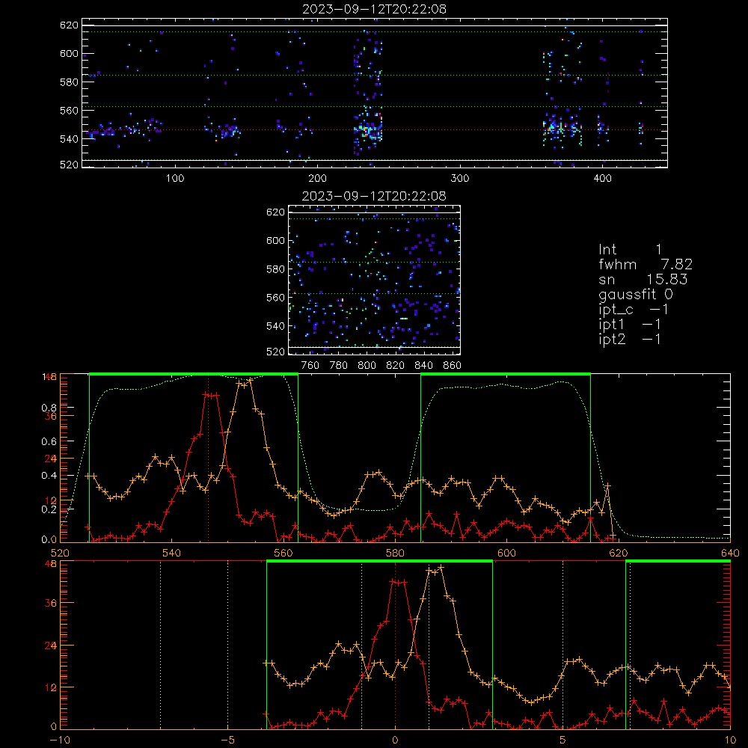
Task: Click x-axis label 300 on top image plot
Action: coord(460,179)
